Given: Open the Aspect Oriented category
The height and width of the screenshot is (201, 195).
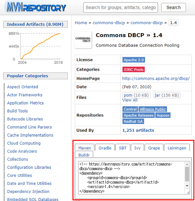Looking at the screenshot, I should coord(22,87).
